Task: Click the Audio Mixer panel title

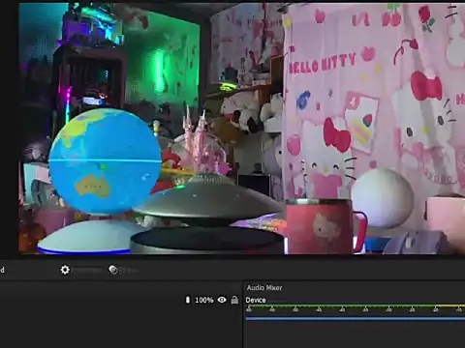Action: click(x=264, y=288)
